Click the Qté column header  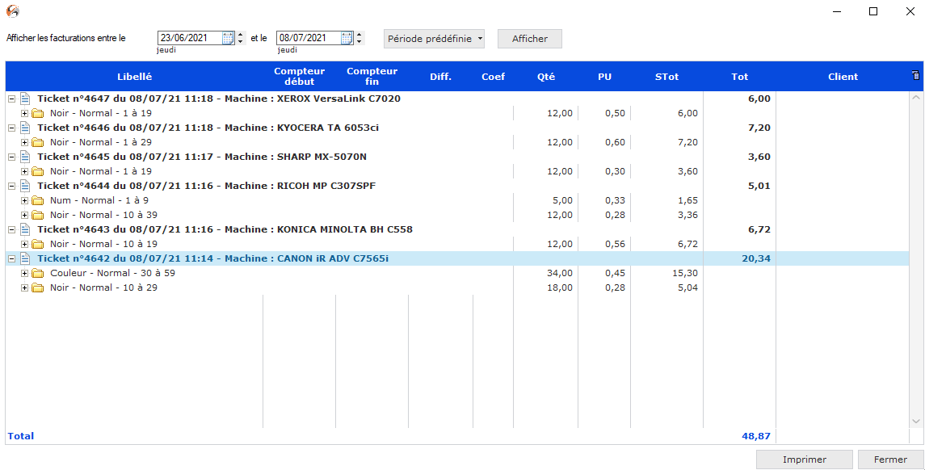tap(545, 77)
